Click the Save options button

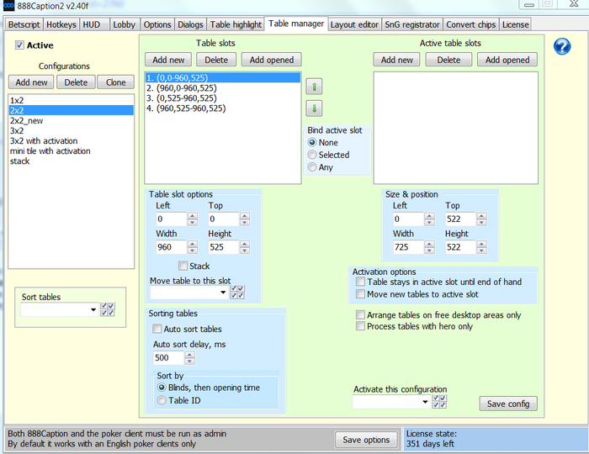pos(366,440)
